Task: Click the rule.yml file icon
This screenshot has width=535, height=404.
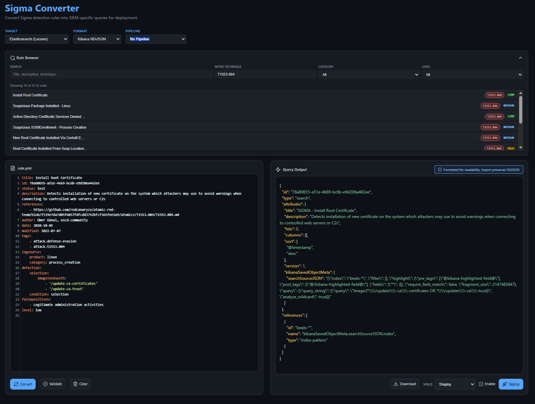Action: pos(13,168)
